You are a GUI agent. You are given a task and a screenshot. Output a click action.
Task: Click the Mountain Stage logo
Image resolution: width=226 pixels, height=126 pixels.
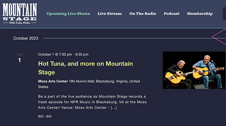click(x=20, y=14)
